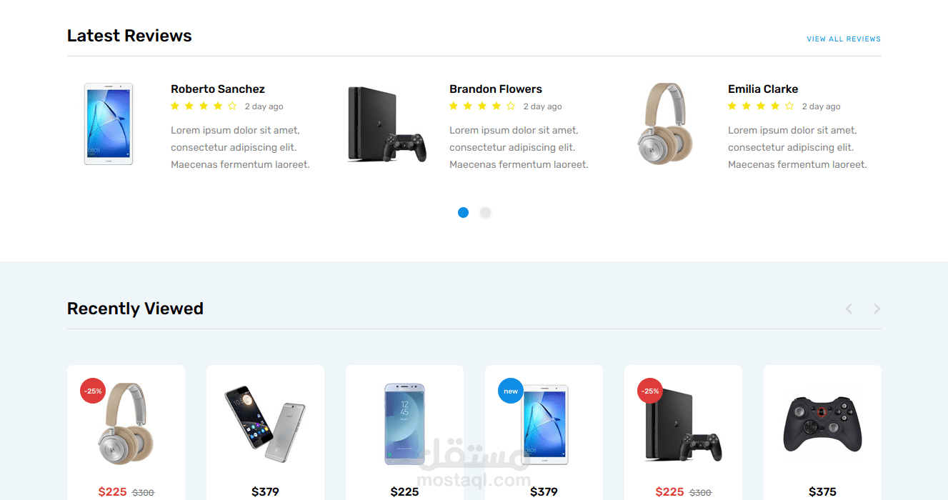Click the star rating under Emilia Clarke
948x500 pixels.
pyautogui.click(x=761, y=106)
